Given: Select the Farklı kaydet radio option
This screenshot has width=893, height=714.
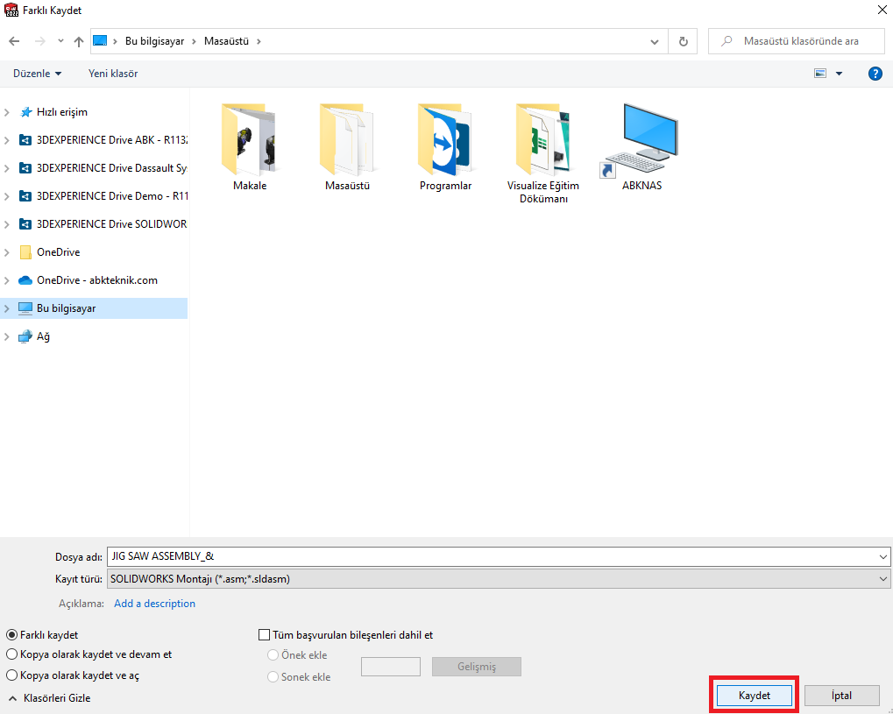Looking at the screenshot, I should (11, 635).
